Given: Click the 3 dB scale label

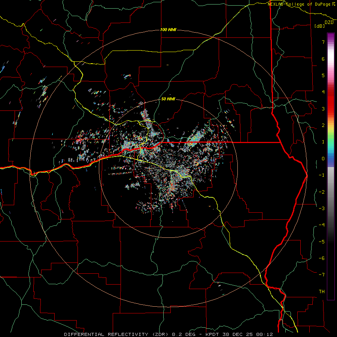Looking at the screenshot, I should 323,109.
